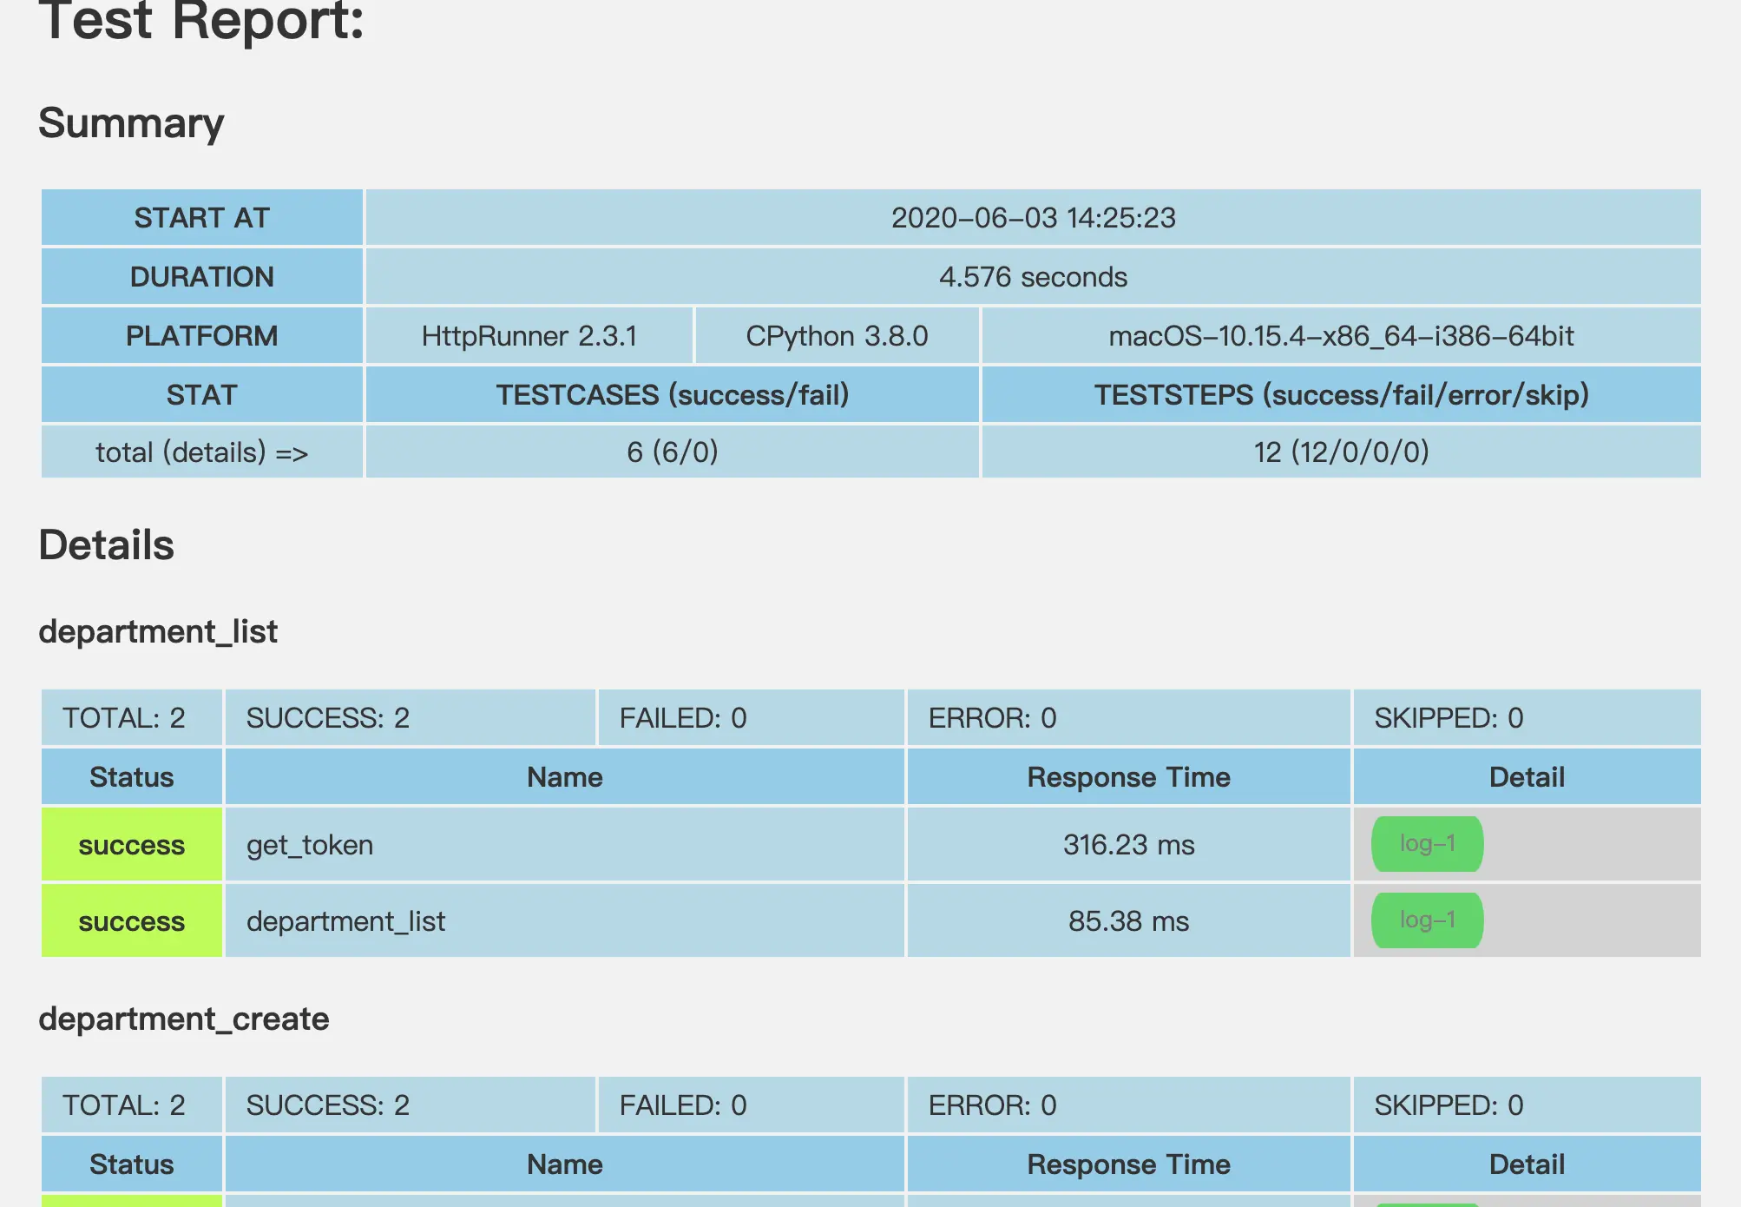
Task: Click the Summary heading
Action: click(x=131, y=123)
